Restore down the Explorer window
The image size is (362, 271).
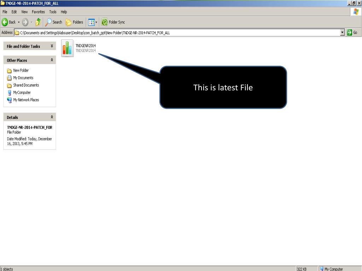pyautogui.click(x=354, y=3)
